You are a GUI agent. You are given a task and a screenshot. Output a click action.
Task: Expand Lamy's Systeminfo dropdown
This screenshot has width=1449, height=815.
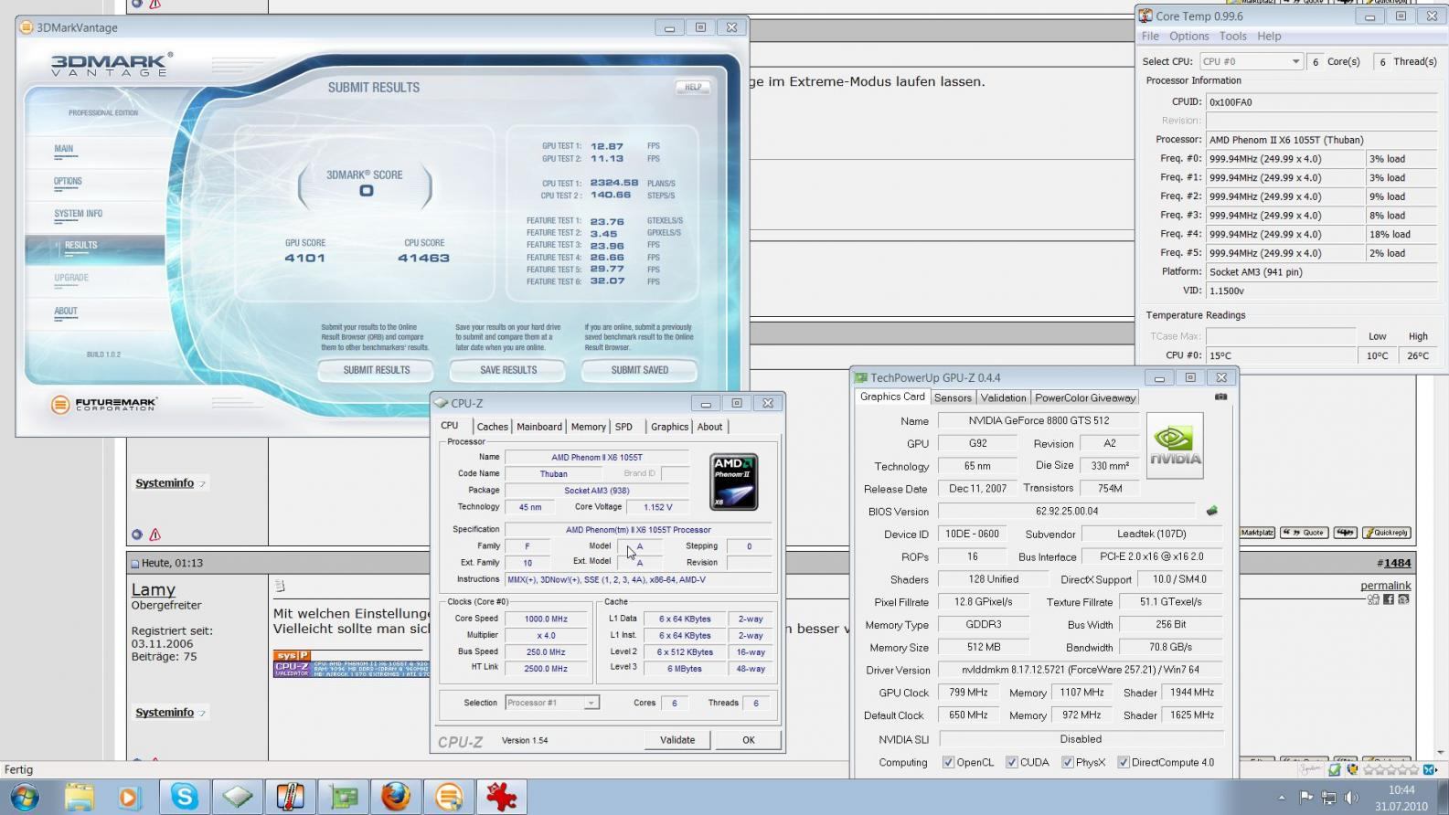tap(202, 713)
